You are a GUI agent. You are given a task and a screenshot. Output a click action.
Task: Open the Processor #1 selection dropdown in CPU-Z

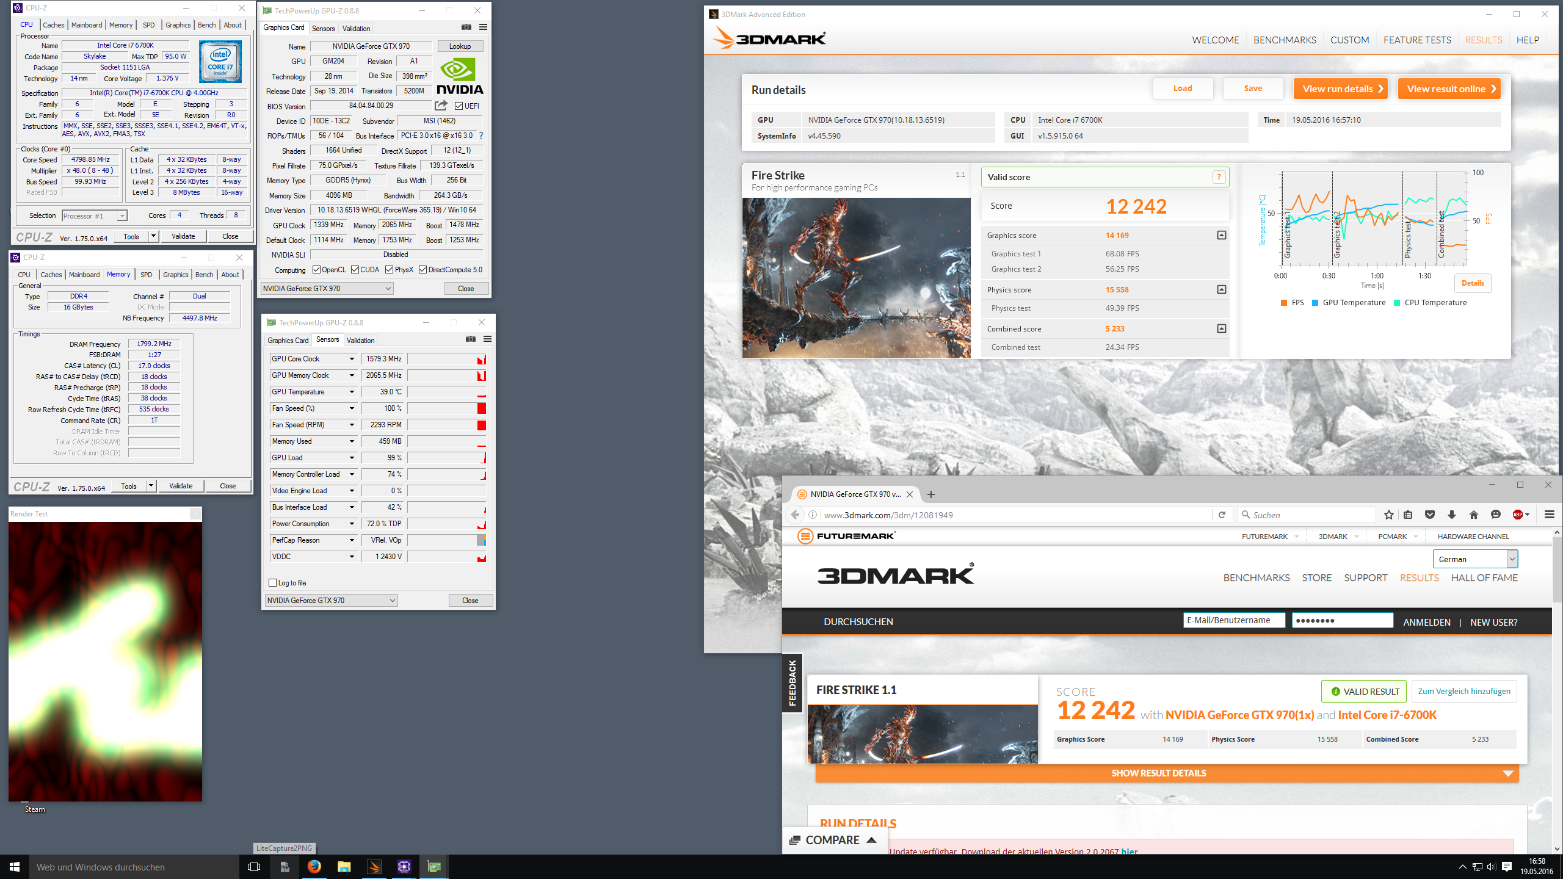95,215
